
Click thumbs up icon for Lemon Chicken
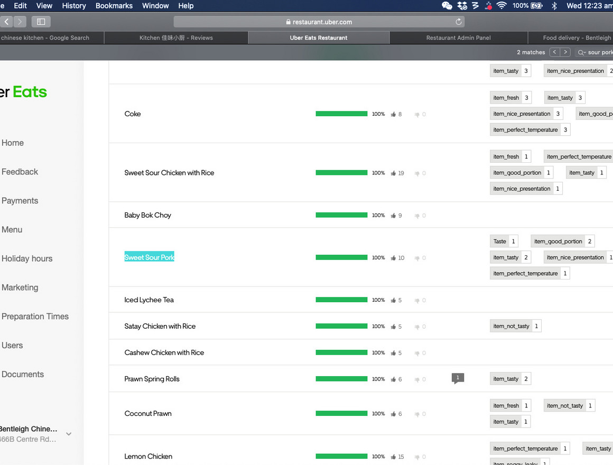point(393,457)
